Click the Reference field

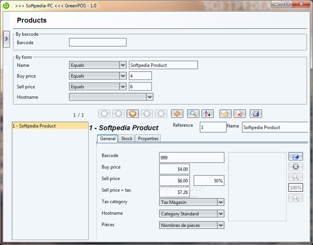(213, 127)
